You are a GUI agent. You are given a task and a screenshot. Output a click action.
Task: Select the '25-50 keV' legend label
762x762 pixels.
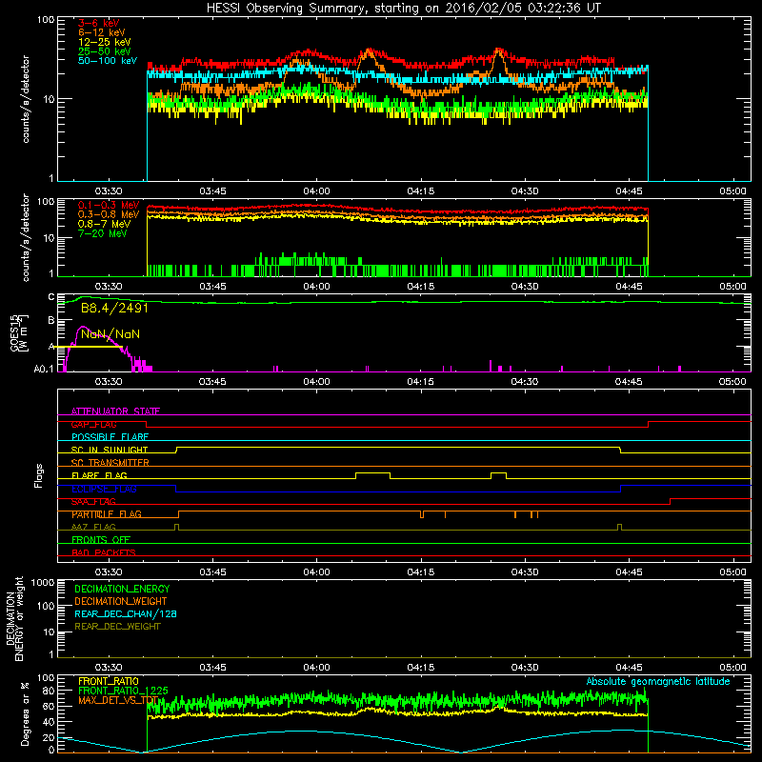(x=104, y=51)
